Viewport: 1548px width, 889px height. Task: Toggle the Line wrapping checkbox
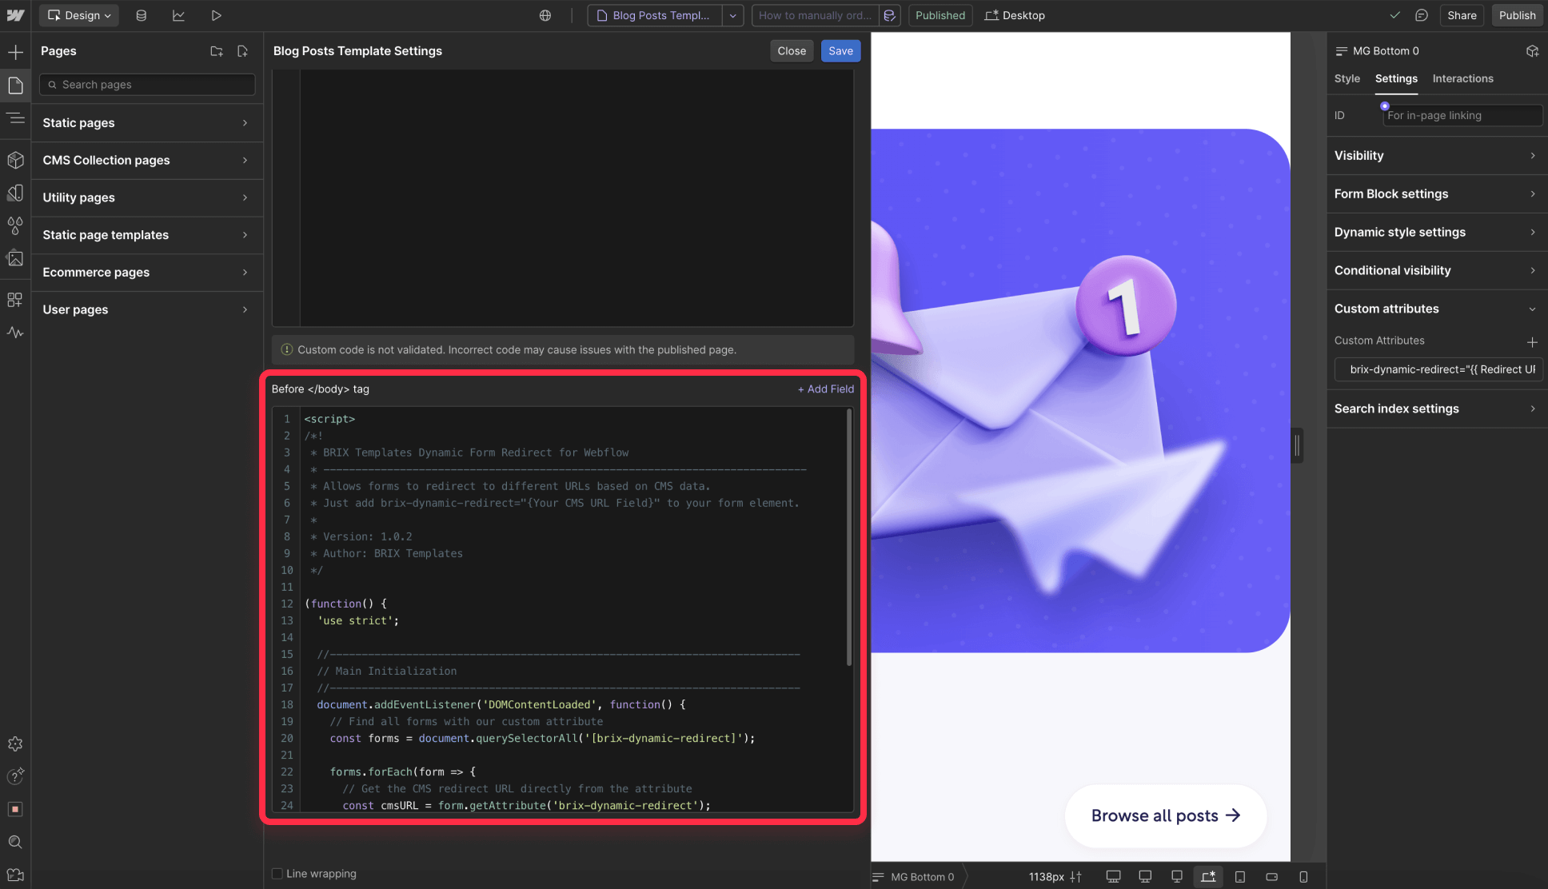277,874
